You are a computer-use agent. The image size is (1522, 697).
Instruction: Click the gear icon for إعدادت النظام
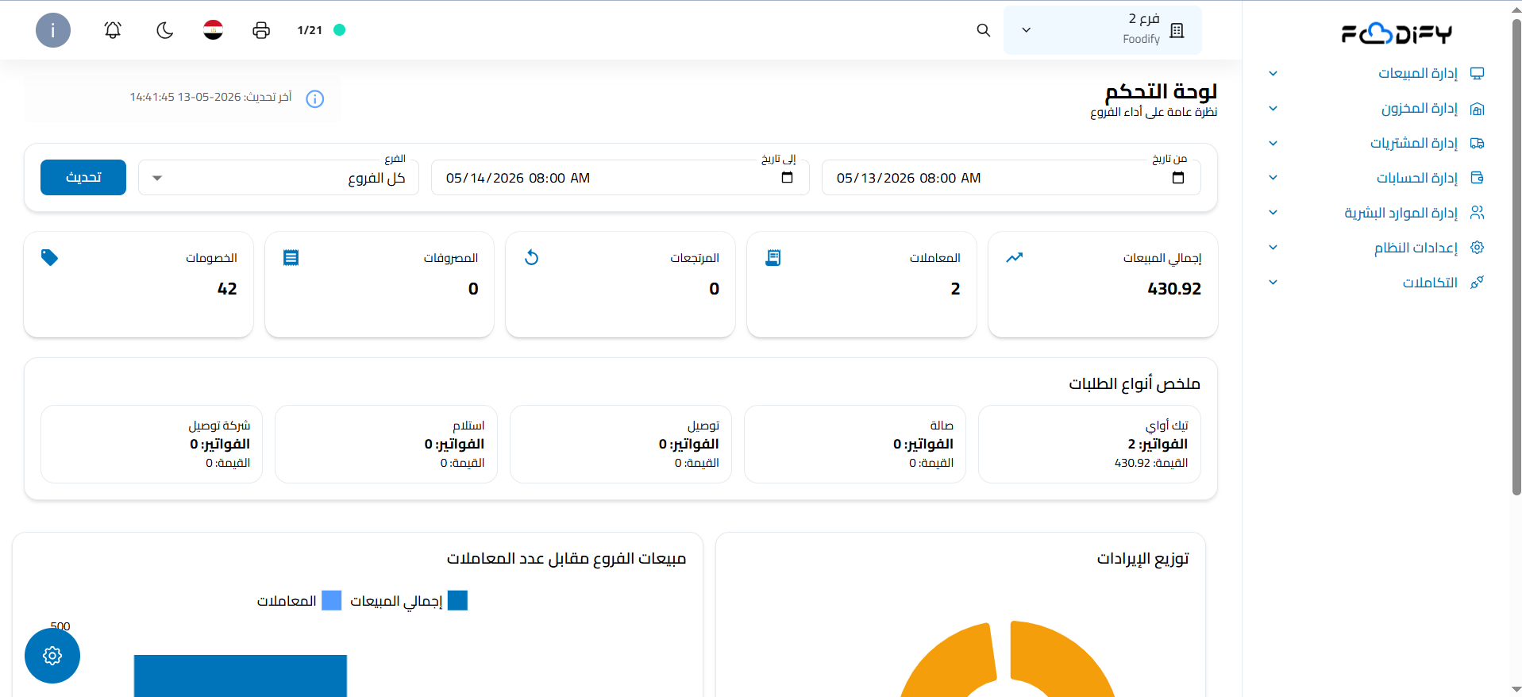[1477, 248]
